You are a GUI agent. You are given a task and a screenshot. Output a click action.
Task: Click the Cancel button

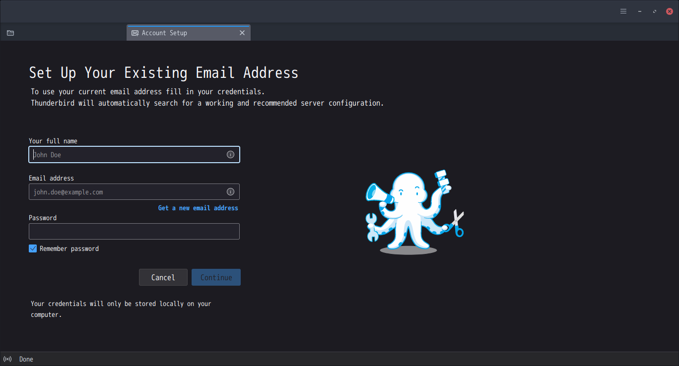[163, 277]
